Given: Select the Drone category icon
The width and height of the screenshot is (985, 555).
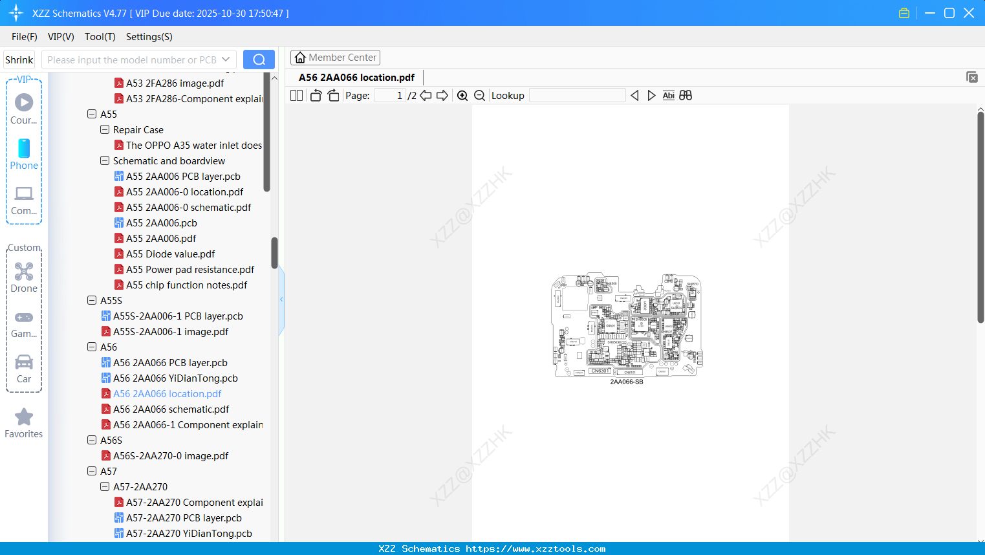Looking at the screenshot, I should [24, 277].
